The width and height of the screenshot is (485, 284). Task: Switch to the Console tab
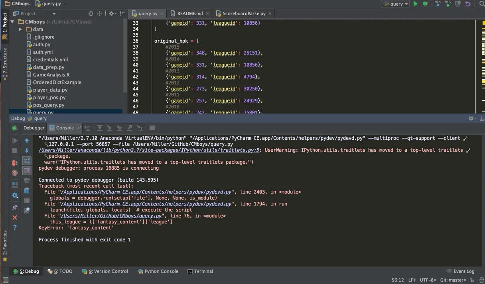coord(65,128)
